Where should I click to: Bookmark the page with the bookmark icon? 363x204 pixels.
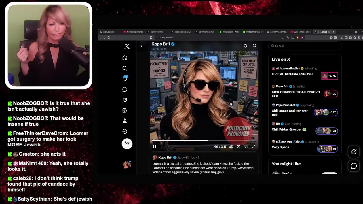pyautogui.click(x=151, y=37)
